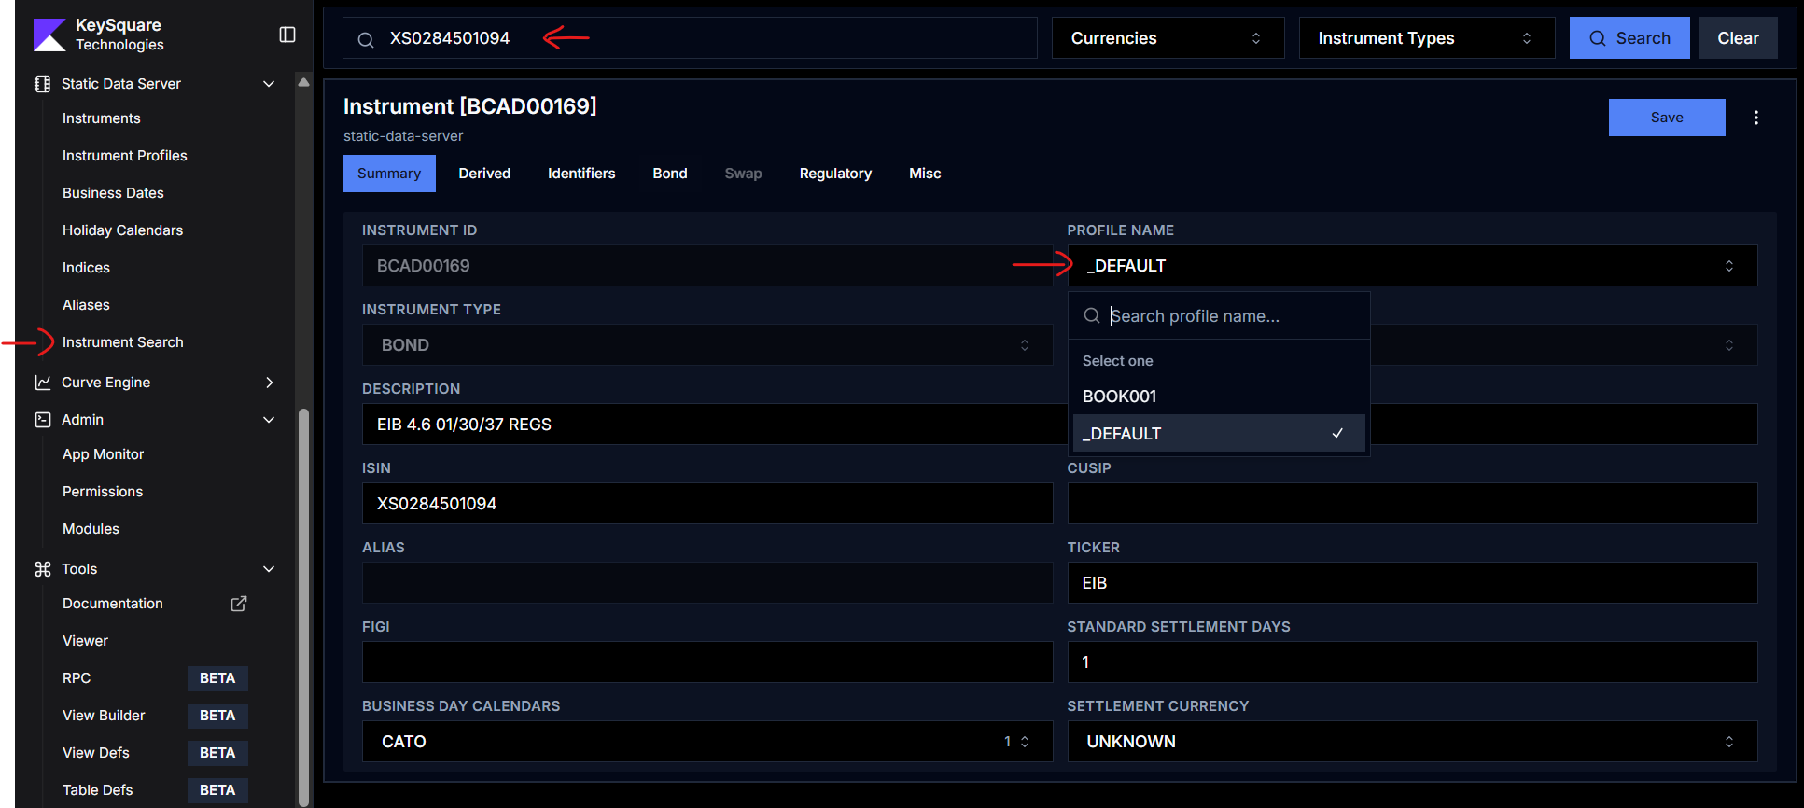Open App Monitor in sidebar
Screen dimensions: 1804x808
tap(103, 454)
